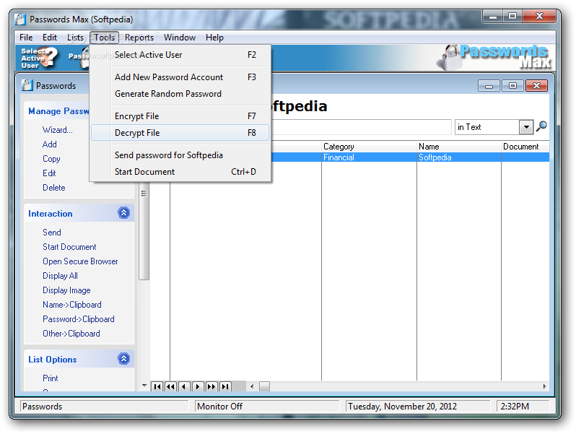Open the Edit menu

coord(50,38)
